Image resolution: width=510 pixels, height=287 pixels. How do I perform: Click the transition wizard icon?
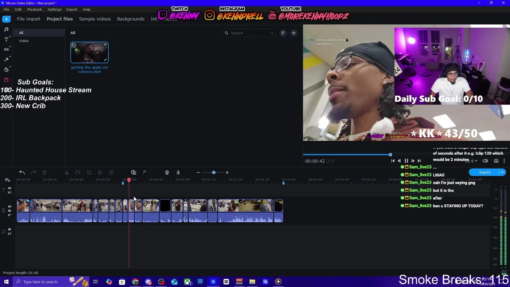133,173
